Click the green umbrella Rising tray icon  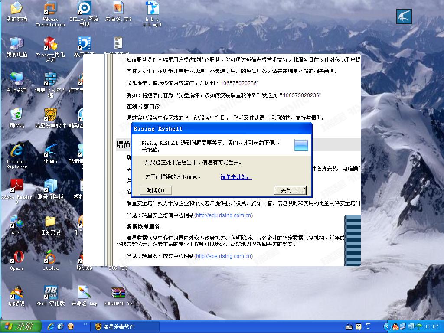click(418, 327)
